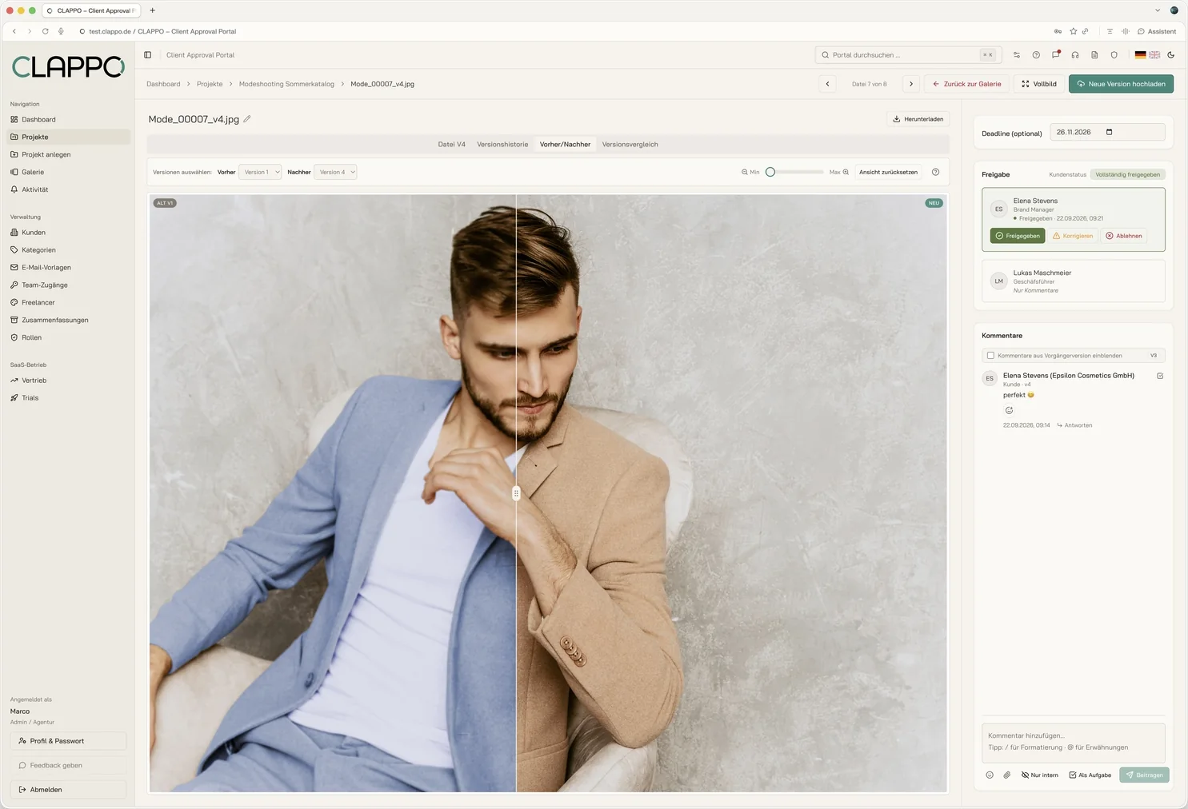Open the notifications chat bubble icon
The height and width of the screenshot is (809, 1188).
pyautogui.click(x=1056, y=54)
